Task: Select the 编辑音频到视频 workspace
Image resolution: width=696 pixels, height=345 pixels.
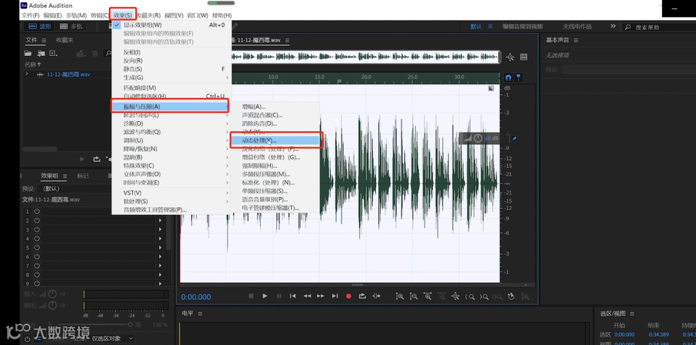Action: coord(523,26)
